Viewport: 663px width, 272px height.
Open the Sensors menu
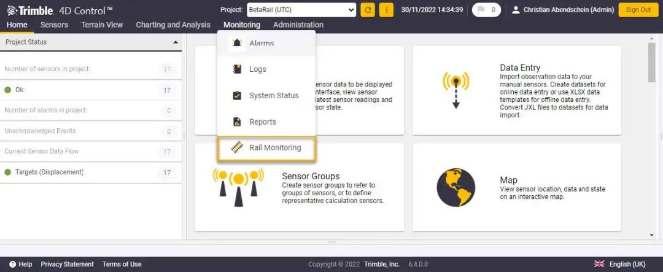[54, 25]
